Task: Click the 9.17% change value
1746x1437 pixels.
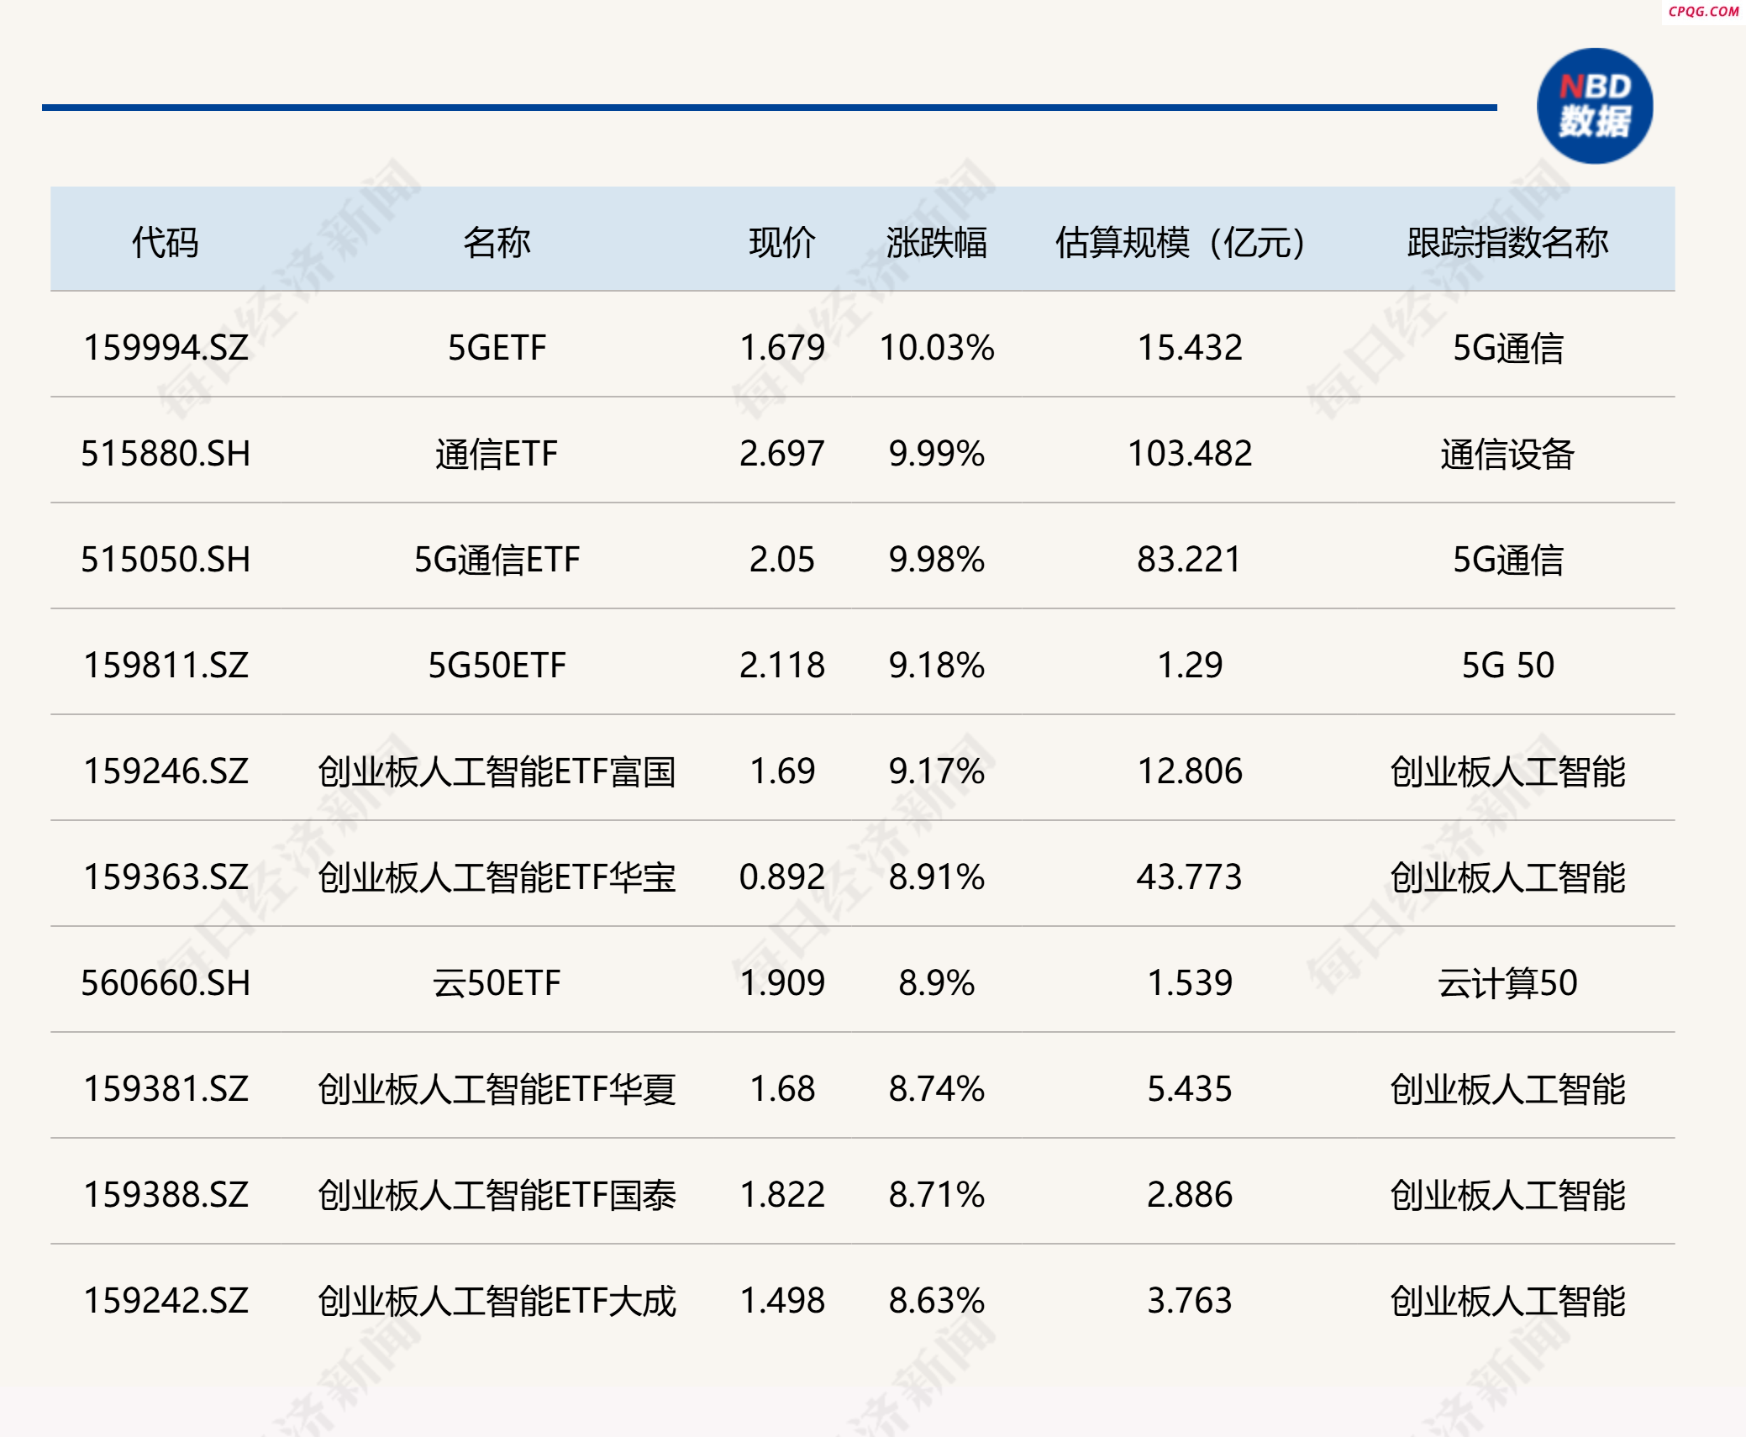Action: pos(937,771)
